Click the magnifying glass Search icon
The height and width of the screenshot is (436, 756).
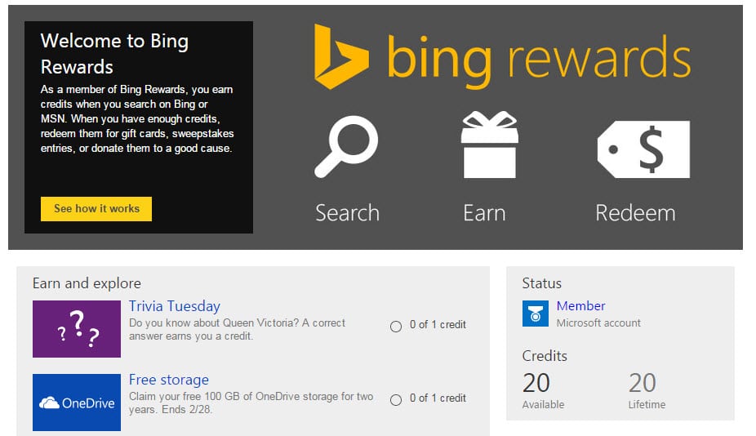pyautogui.click(x=346, y=147)
